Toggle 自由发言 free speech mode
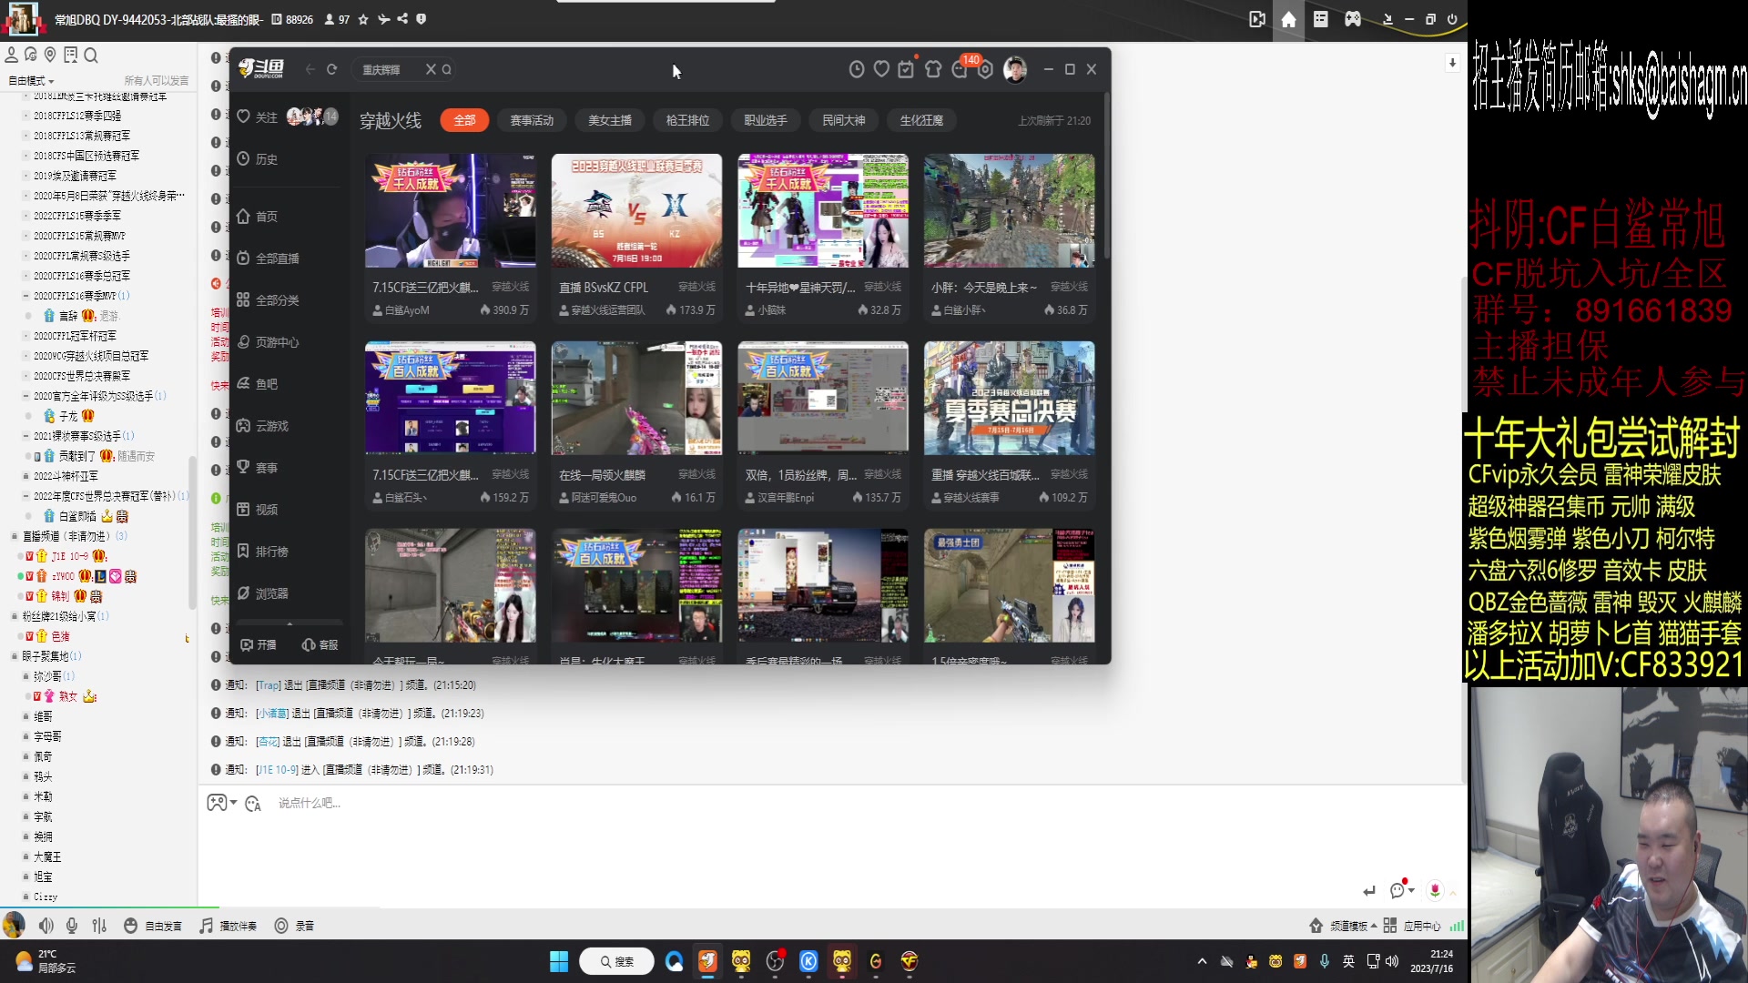This screenshot has width=1748, height=983. 153,926
